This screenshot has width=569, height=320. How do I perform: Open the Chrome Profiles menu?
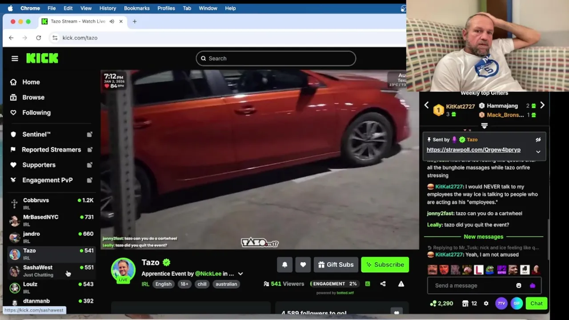pyautogui.click(x=166, y=8)
